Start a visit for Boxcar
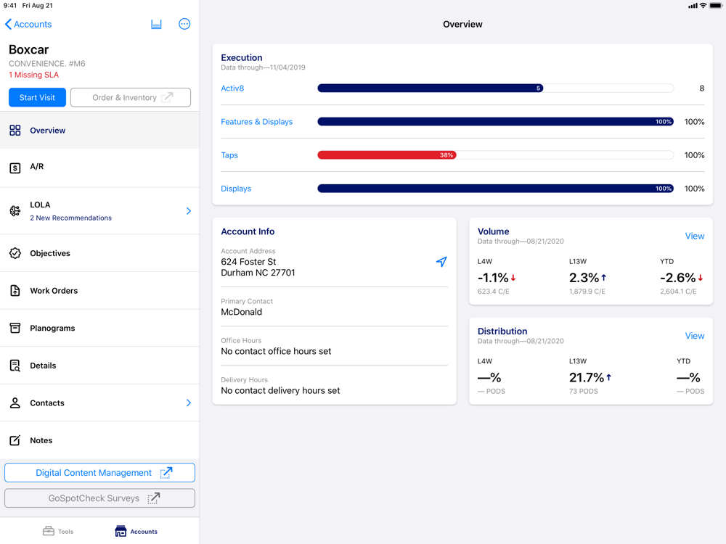Image resolution: width=726 pixels, height=544 pixels. (37, 98)
